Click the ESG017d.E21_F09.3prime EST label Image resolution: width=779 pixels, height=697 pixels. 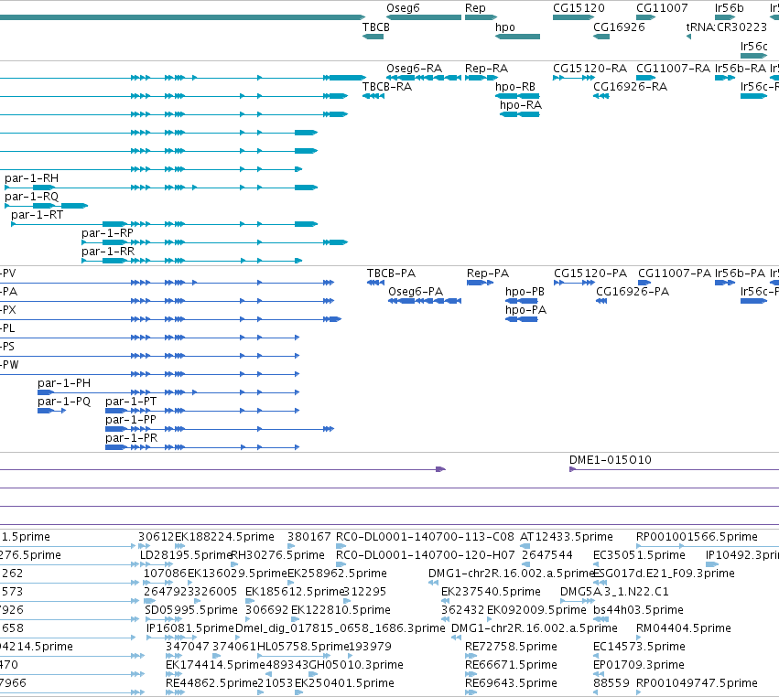click(x=664, y=574)
